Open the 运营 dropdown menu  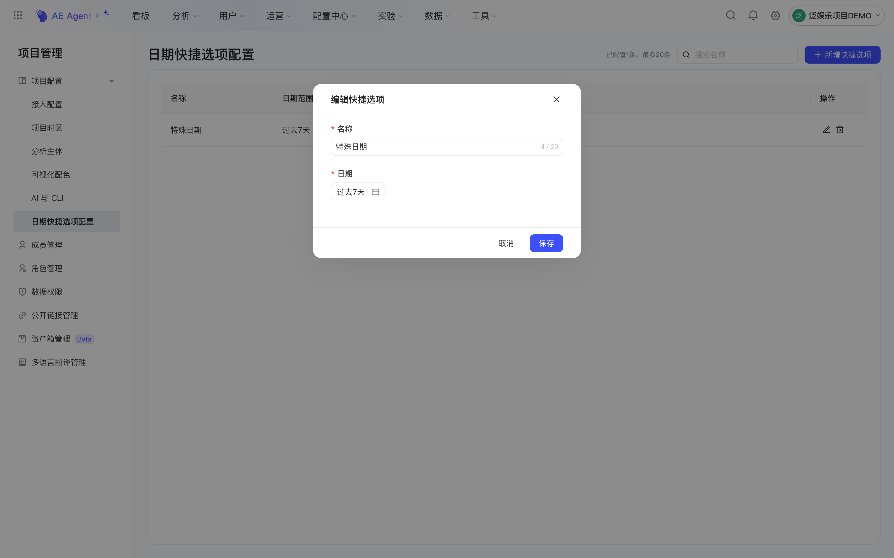[278, 16]
